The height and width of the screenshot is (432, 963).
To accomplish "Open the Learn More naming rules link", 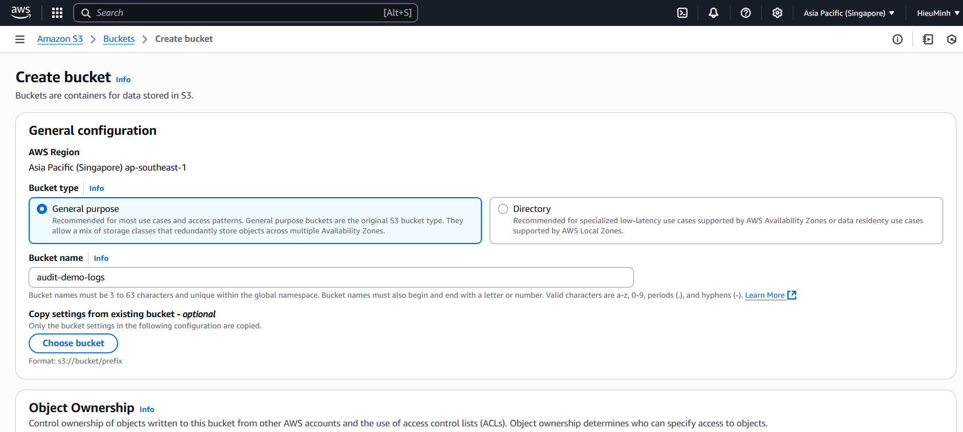I will pos(765,295).
